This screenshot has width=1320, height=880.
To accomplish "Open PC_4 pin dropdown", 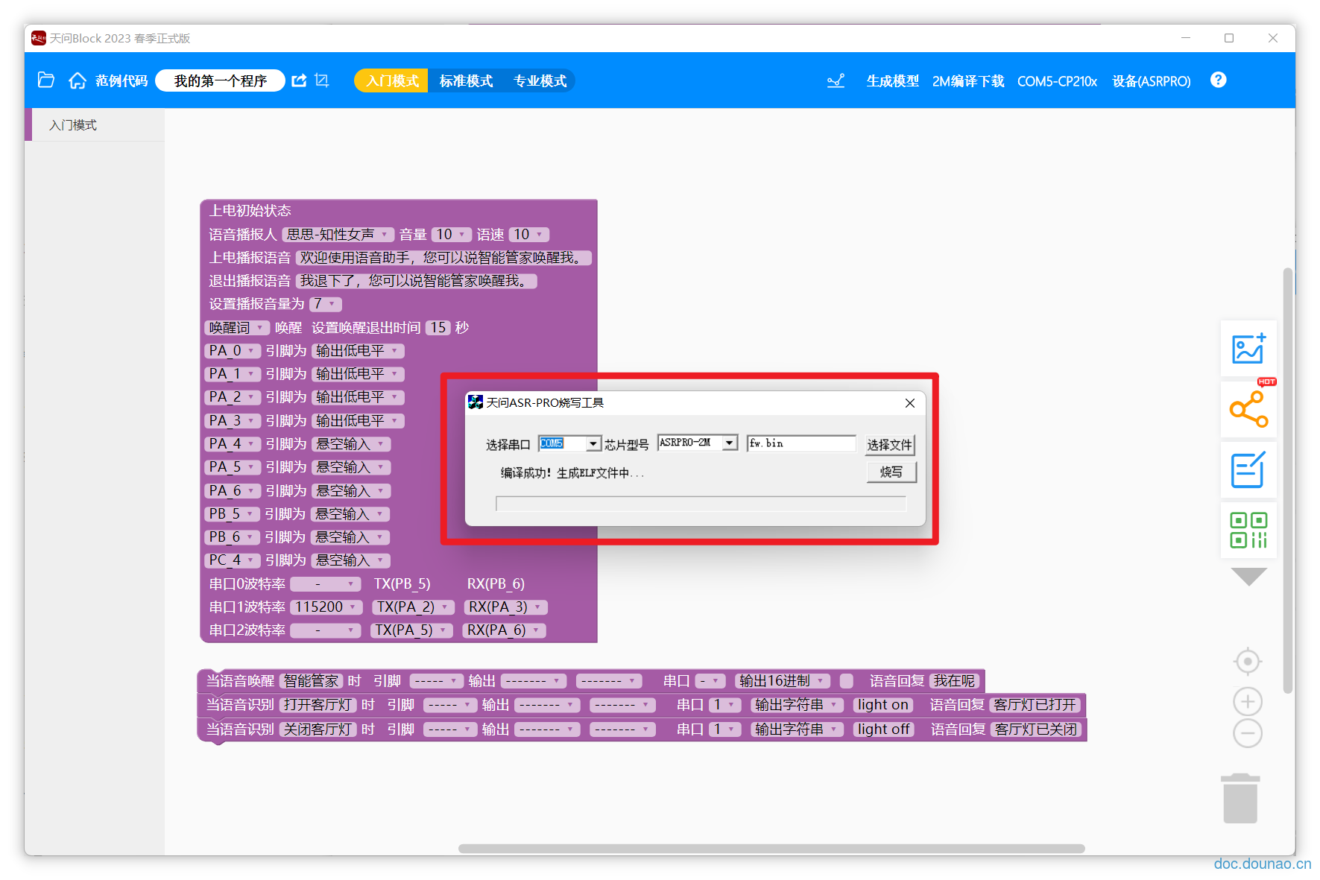I will coord(232,560).
